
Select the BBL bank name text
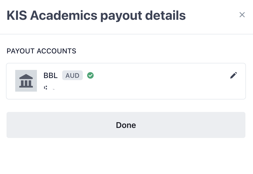click(50, 75)
